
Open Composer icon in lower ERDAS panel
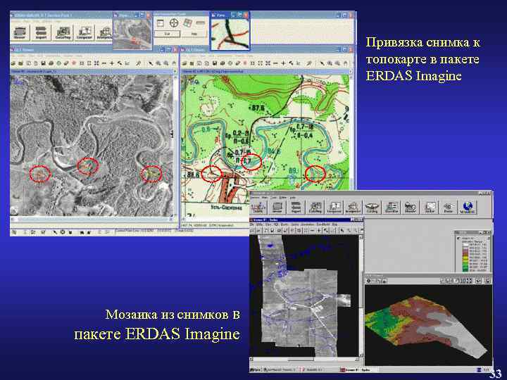click(x=334, y=207)
